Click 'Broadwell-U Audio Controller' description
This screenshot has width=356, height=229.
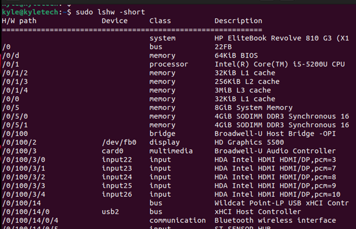click(x=275, y=151)
